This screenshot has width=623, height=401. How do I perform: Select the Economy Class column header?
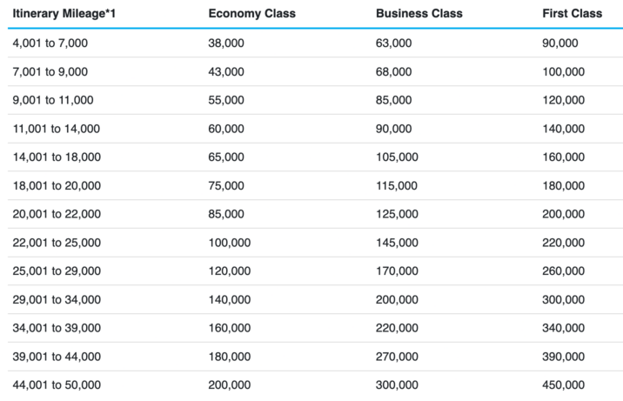tap(251, 14)
